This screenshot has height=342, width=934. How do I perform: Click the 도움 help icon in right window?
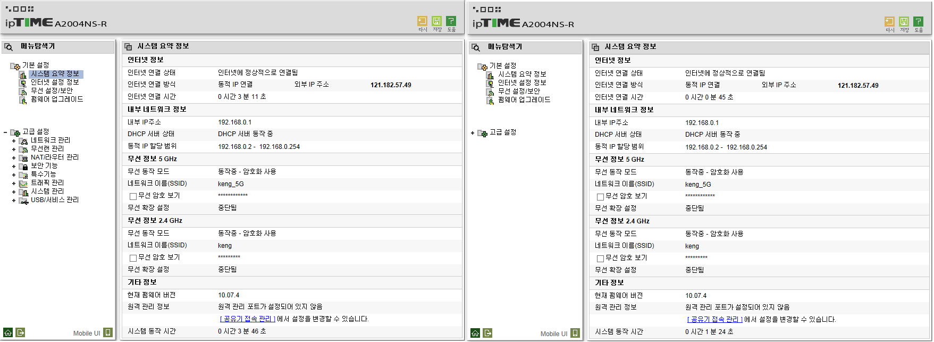click(918, 21)
